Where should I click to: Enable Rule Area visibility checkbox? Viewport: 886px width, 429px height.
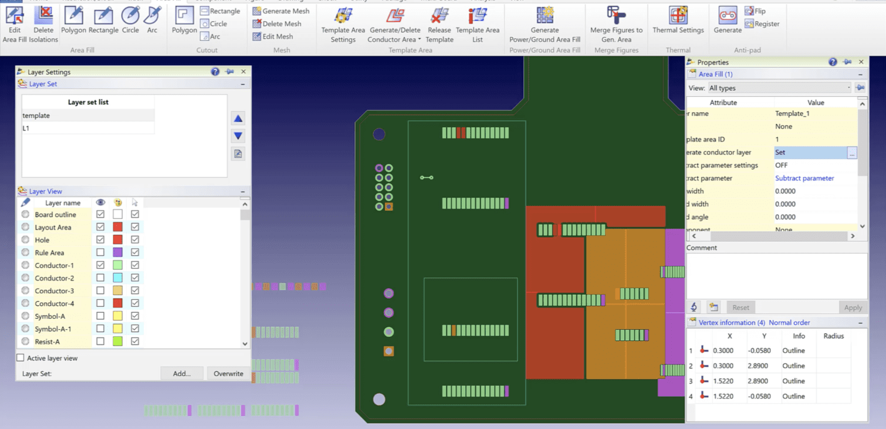100,253
